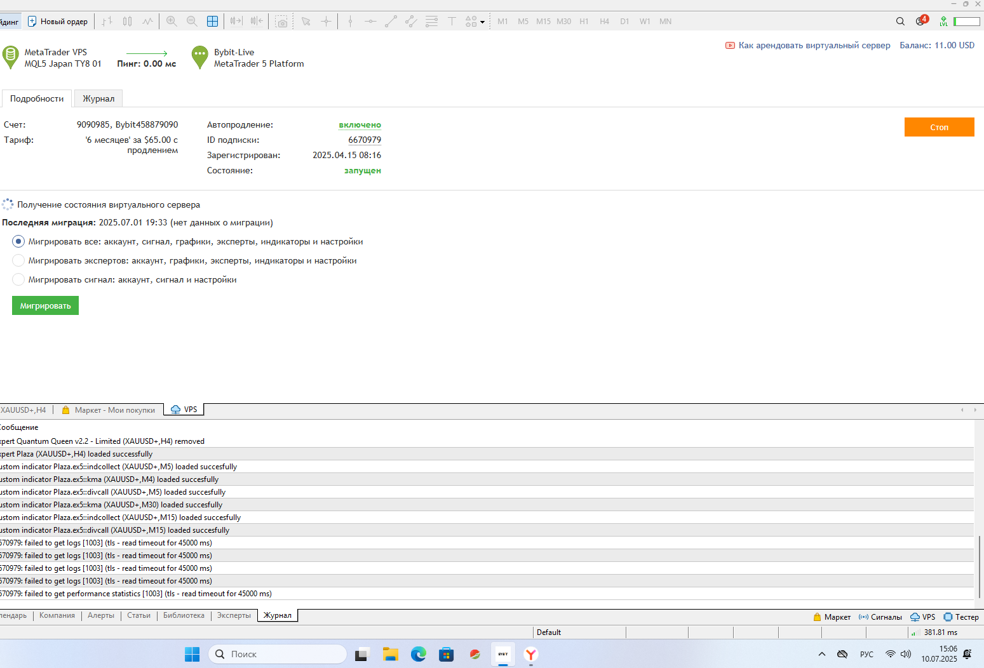The height and width of the screenshot is (668, 984).
Task: Switch to the XAUUSD,H4 chart tab
Action: [x=24, y=410]
